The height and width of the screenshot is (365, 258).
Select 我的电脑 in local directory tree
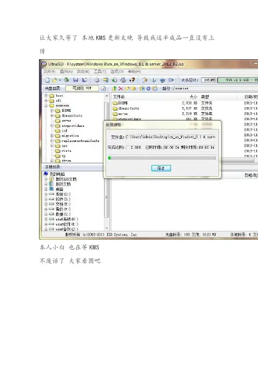[55, 174]
